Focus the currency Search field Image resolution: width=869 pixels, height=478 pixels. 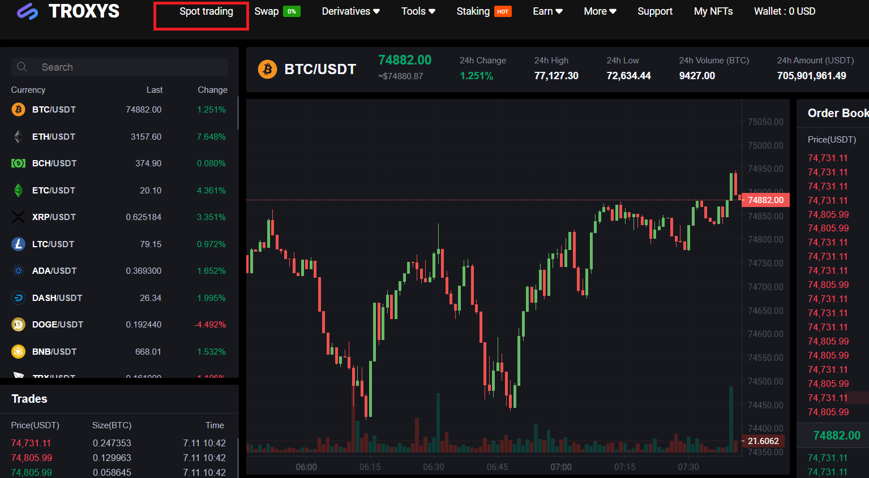tap(119, 67)
